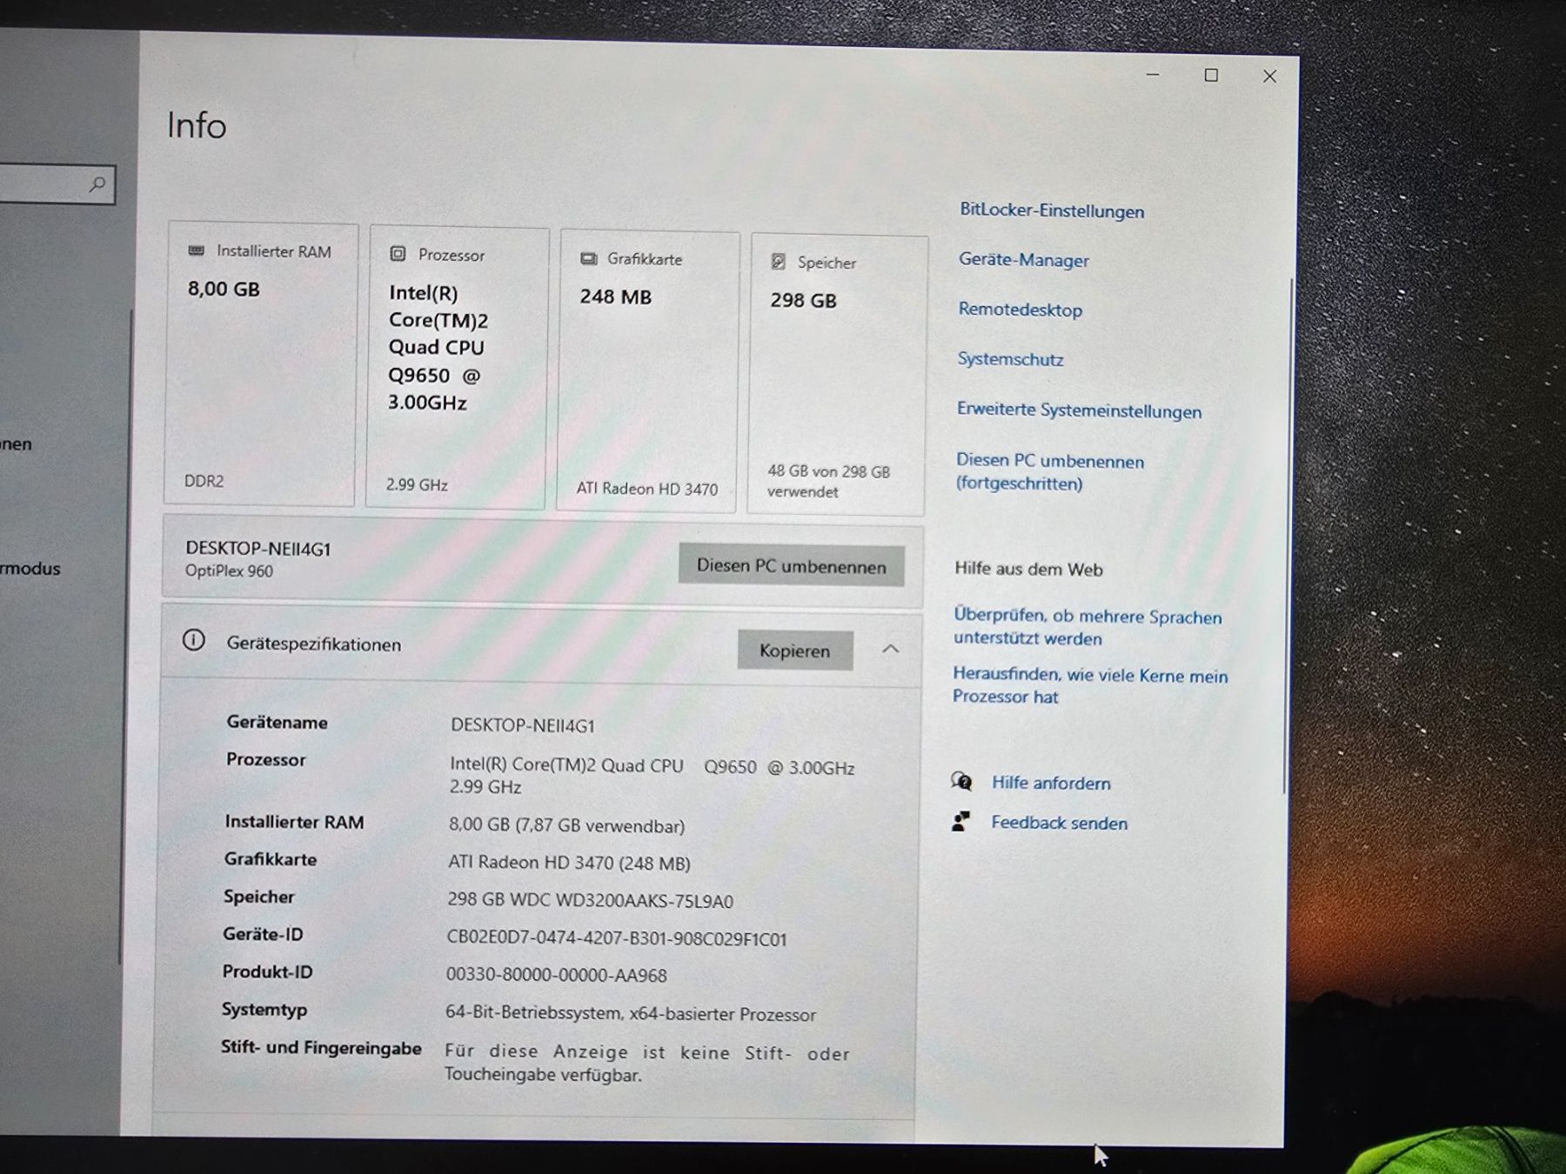Select the Installierter RAM 8,00 GB card
The width and height of the screenshot is (1566, 1174).
pyautogui.click(x=260, y=364)
